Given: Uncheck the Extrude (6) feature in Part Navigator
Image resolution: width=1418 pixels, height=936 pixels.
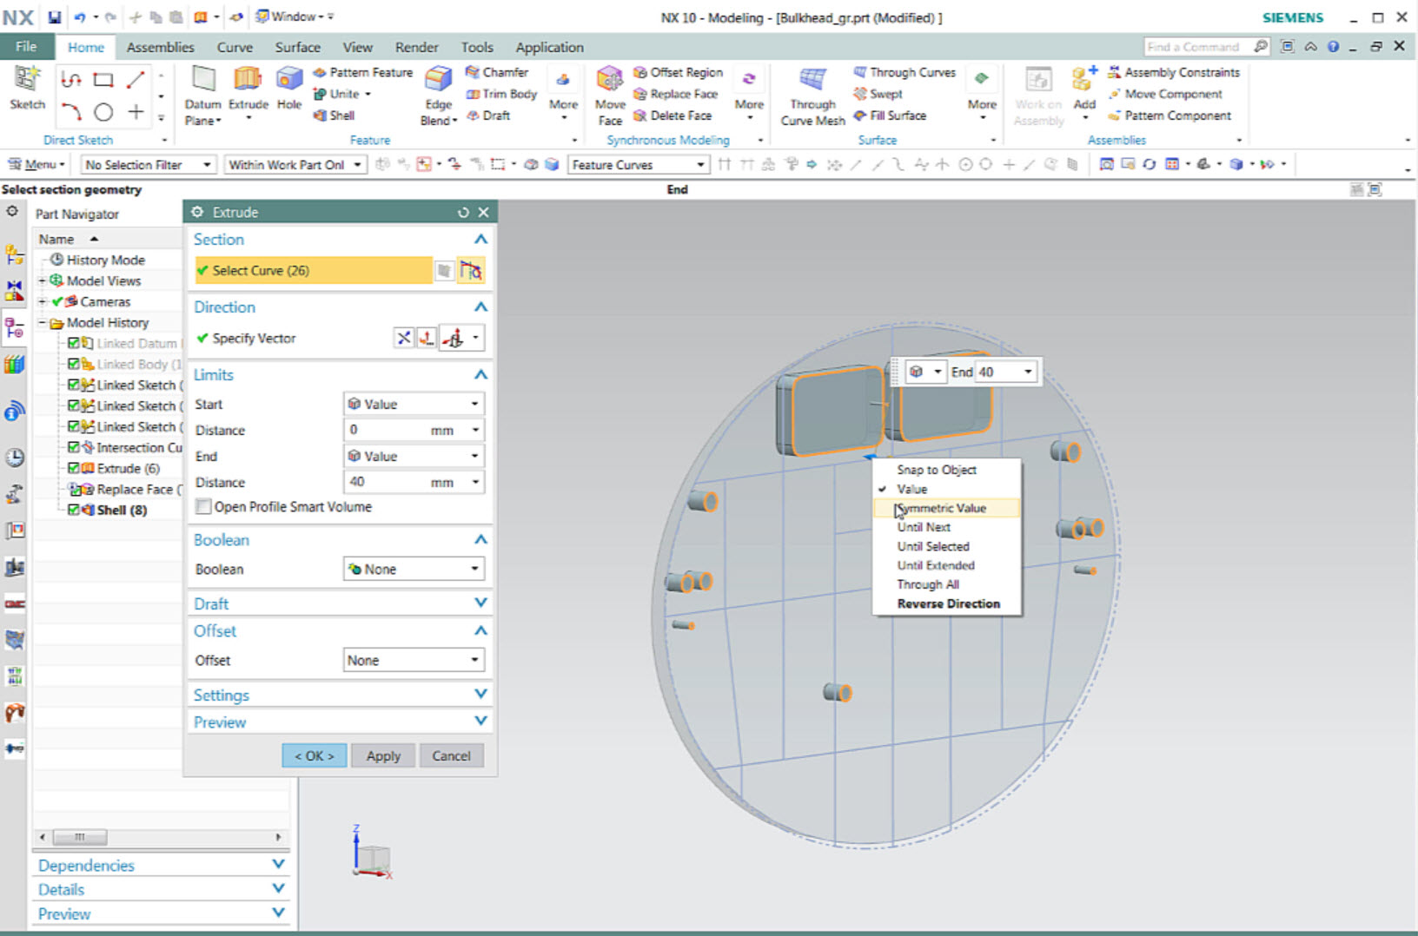Looking at the screenshot, I should (74, 468).
